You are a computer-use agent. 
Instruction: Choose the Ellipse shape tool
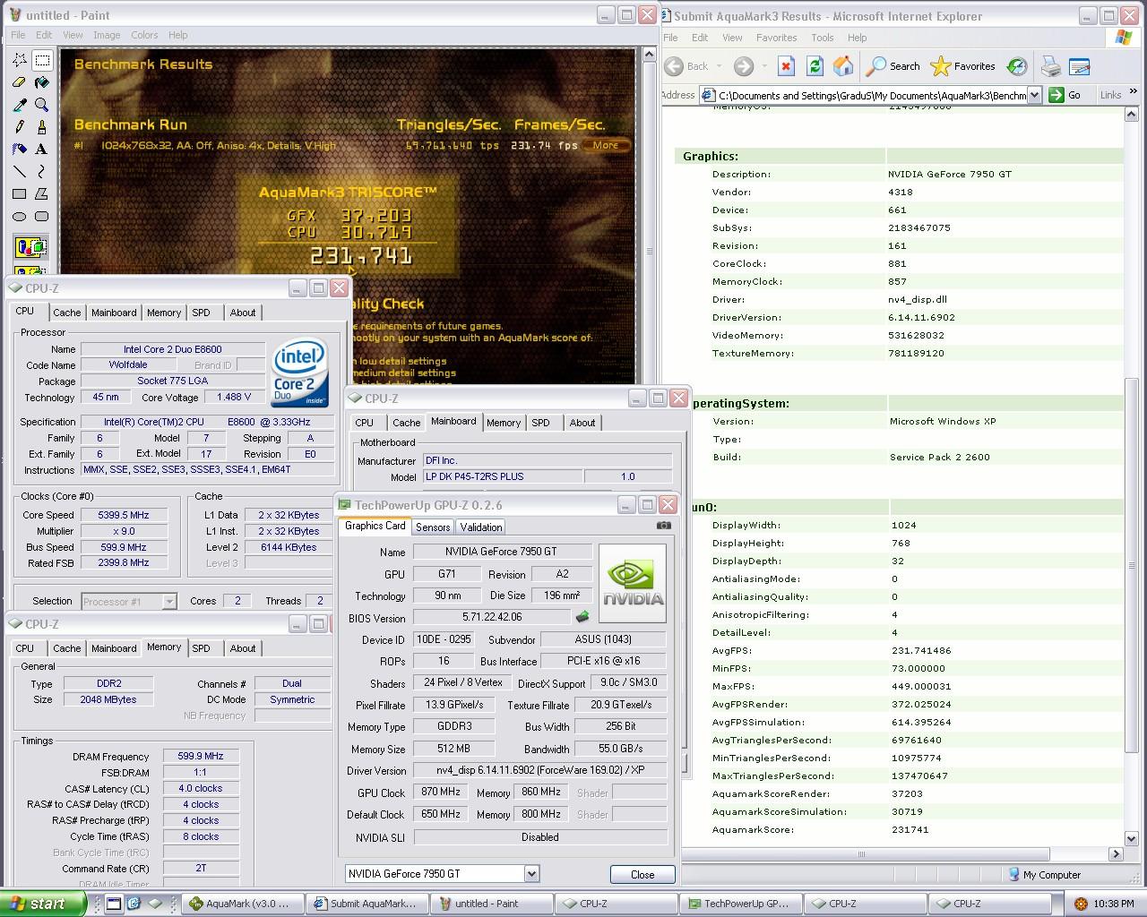[20, 217]
